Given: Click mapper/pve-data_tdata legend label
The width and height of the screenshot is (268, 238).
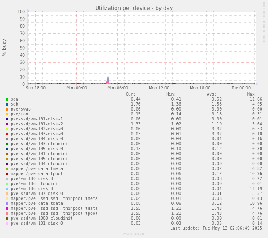Looking at the screenshot, I should pyautogui.click(x=37, y=203).
